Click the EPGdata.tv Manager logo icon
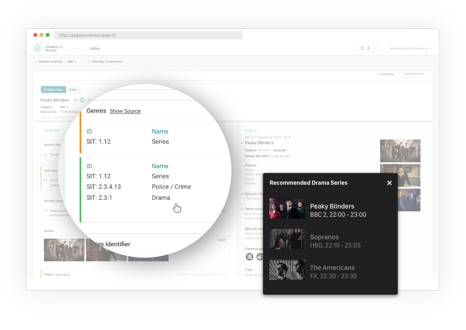 click(37, 49)
